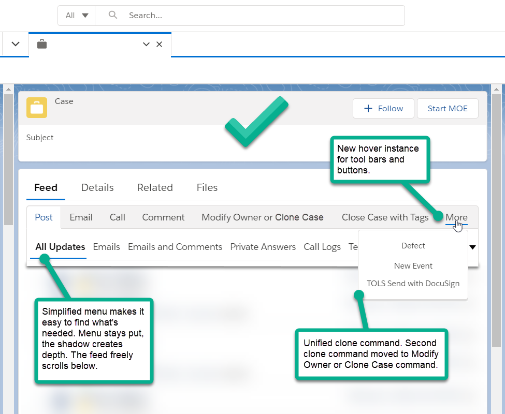Close the open case workspace tab
The height and width of the screenshot is (414, 505).
click(x=160, y=45)
